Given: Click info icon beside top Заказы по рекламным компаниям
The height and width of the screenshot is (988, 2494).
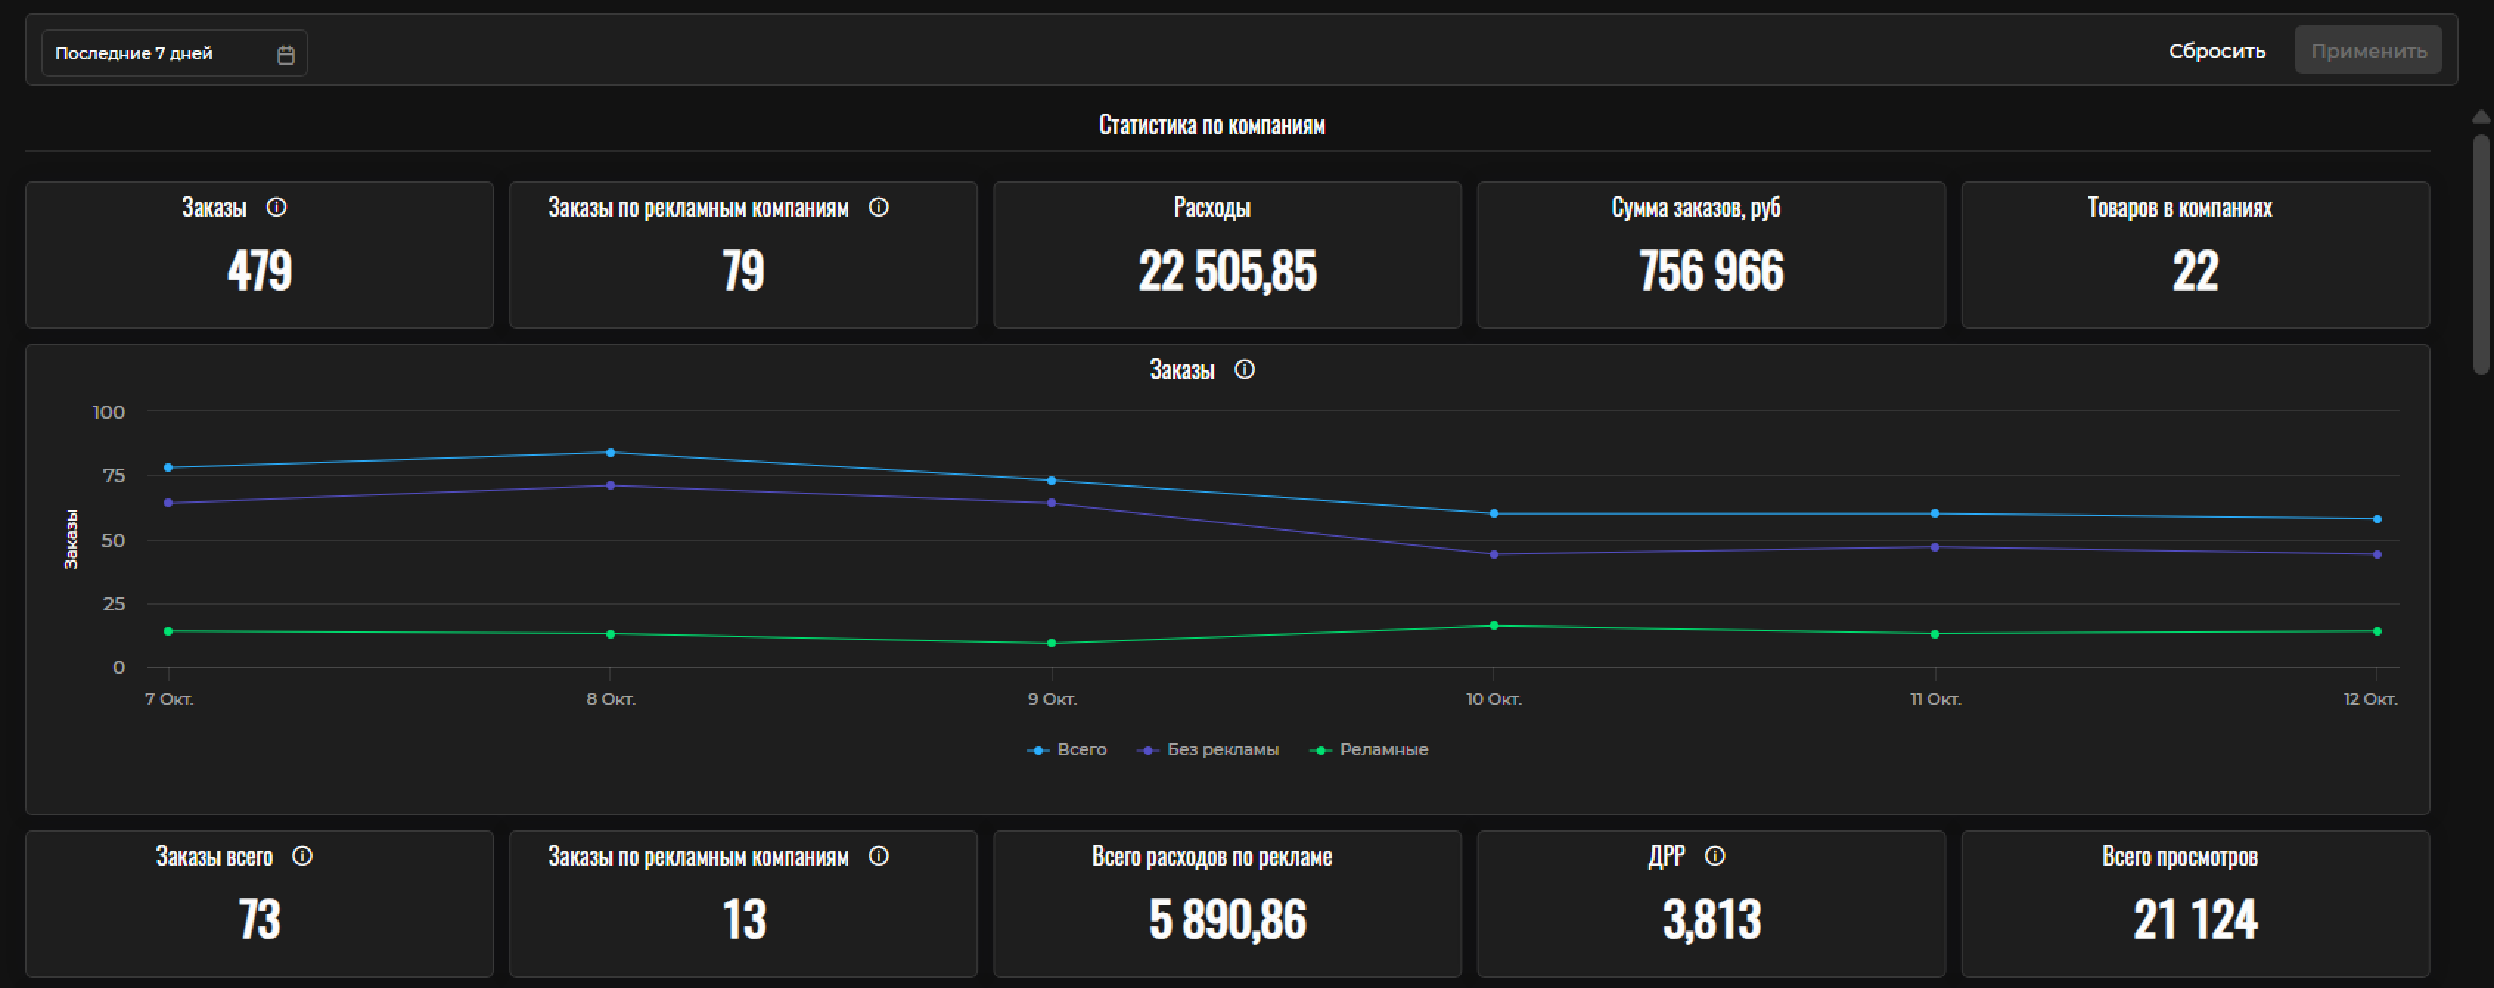Looking at the screenshot, I should coord(878,207).
